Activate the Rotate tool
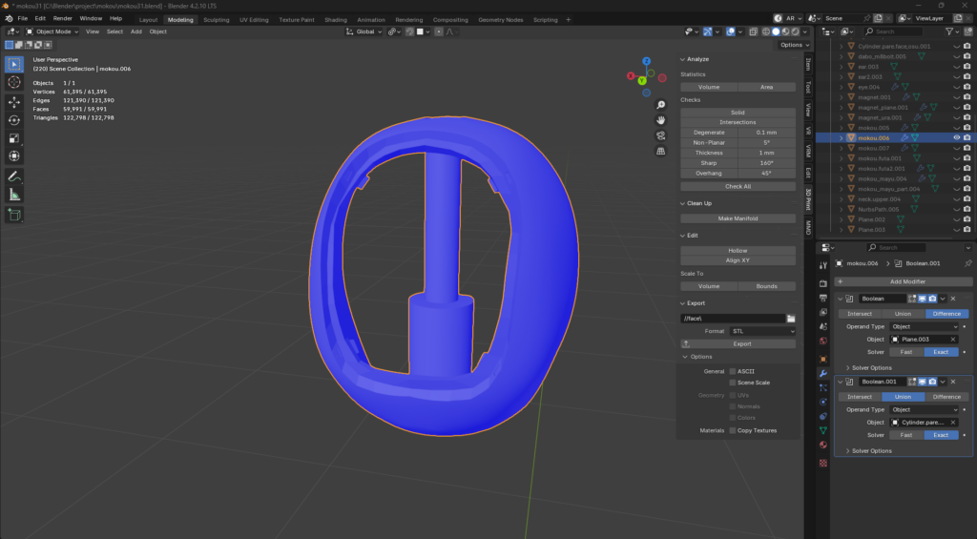 coord(14,119)
